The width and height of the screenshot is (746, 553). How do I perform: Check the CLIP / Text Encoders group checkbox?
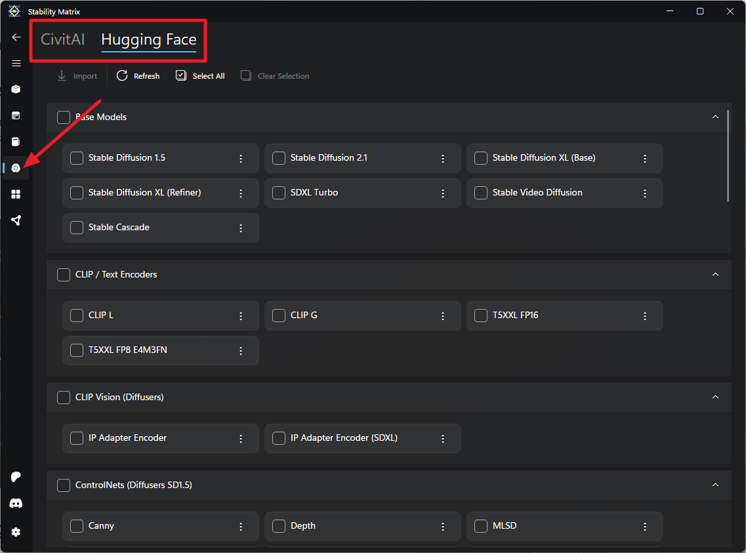[64, 274]
